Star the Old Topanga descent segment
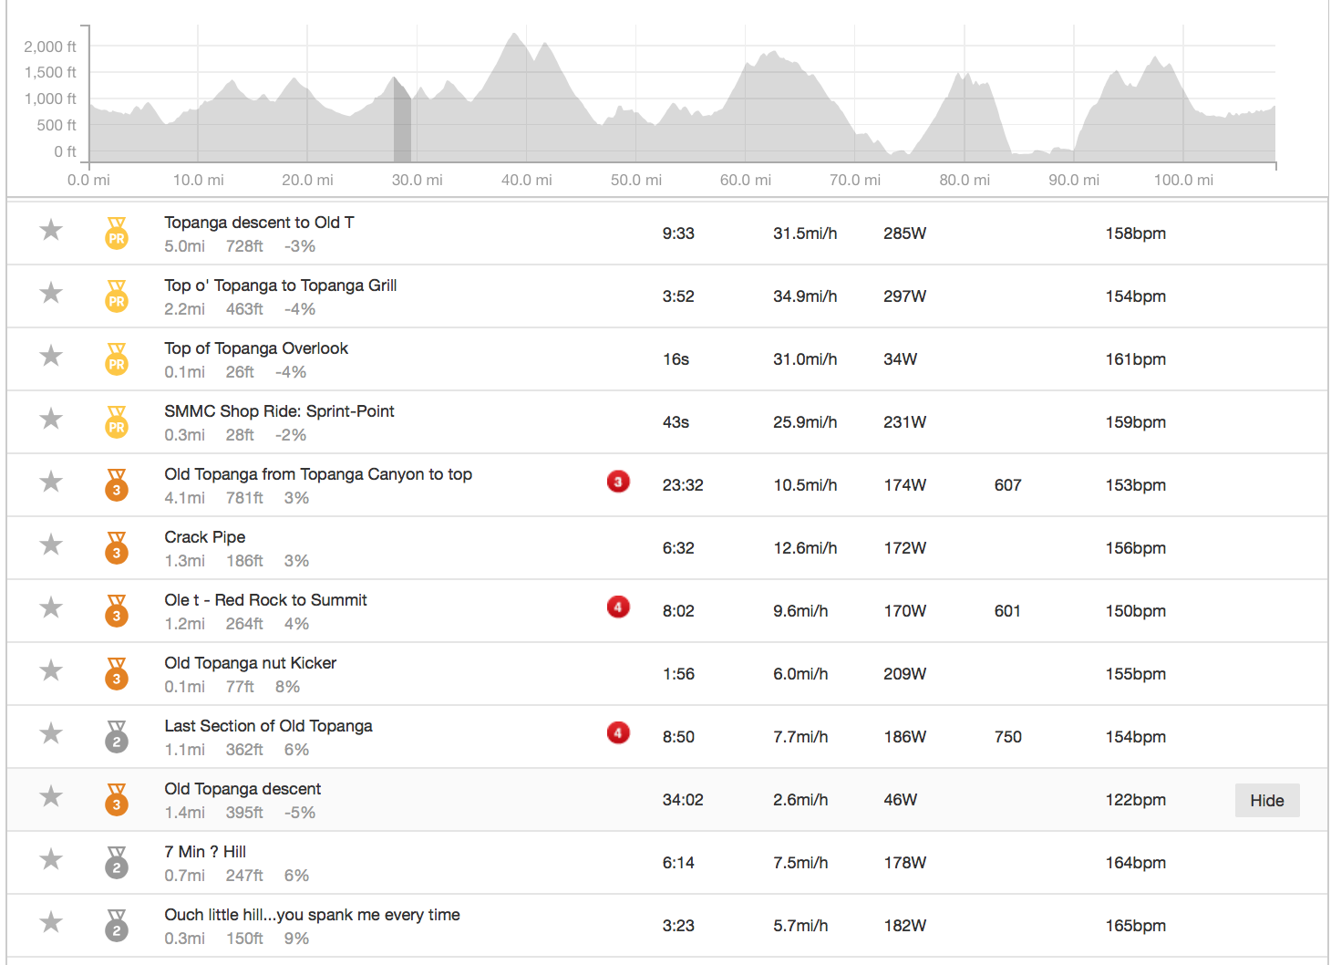The height and width of the screenshot is (965, 1331). click(51, 796)
